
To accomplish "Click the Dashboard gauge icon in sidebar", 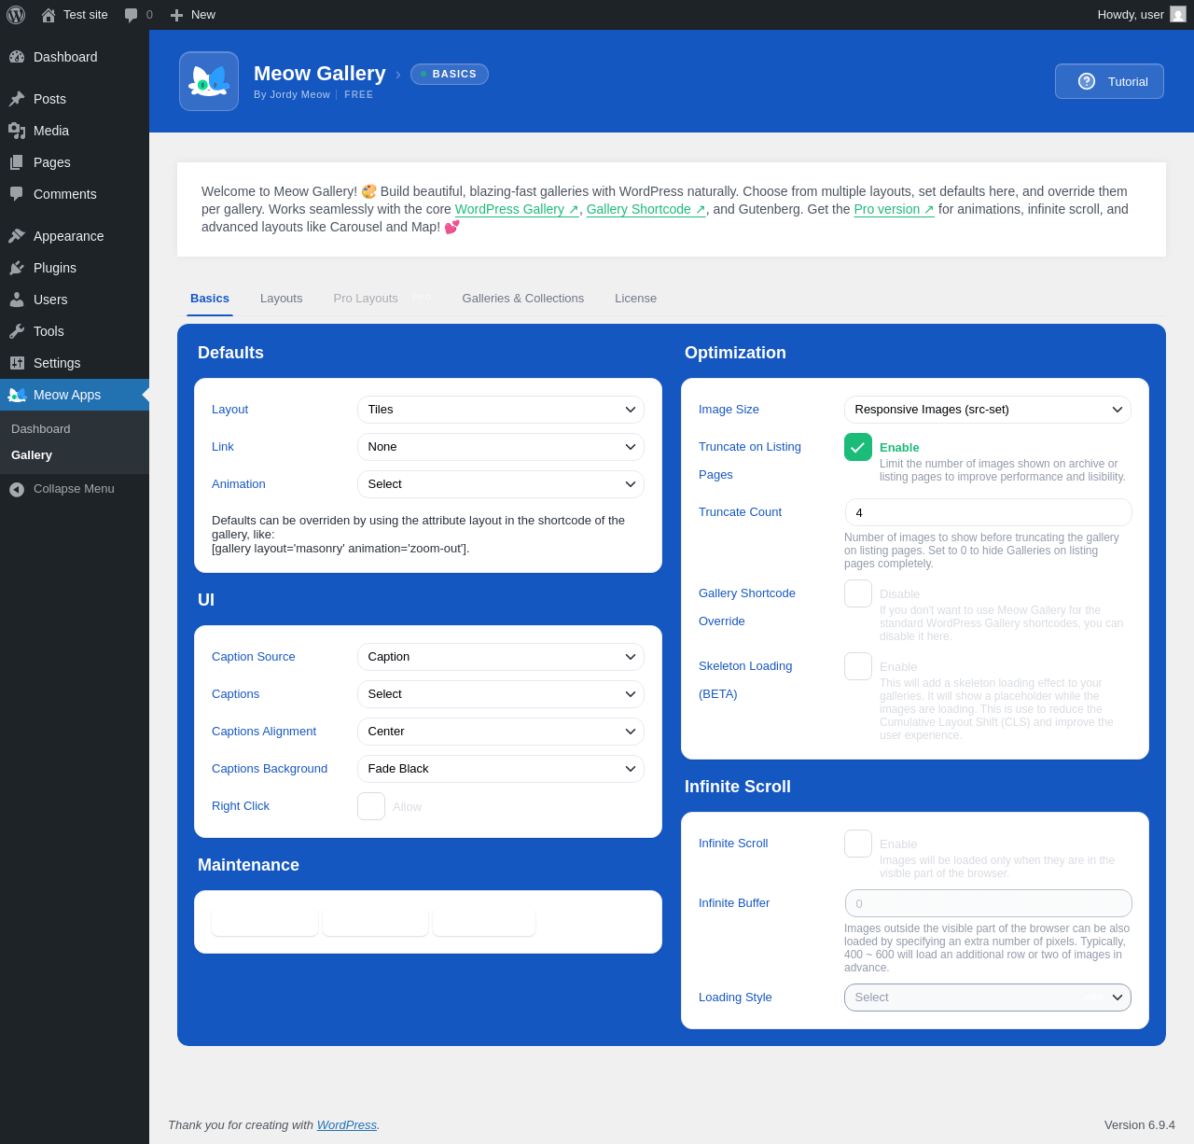I will click(x=17, y=57).
